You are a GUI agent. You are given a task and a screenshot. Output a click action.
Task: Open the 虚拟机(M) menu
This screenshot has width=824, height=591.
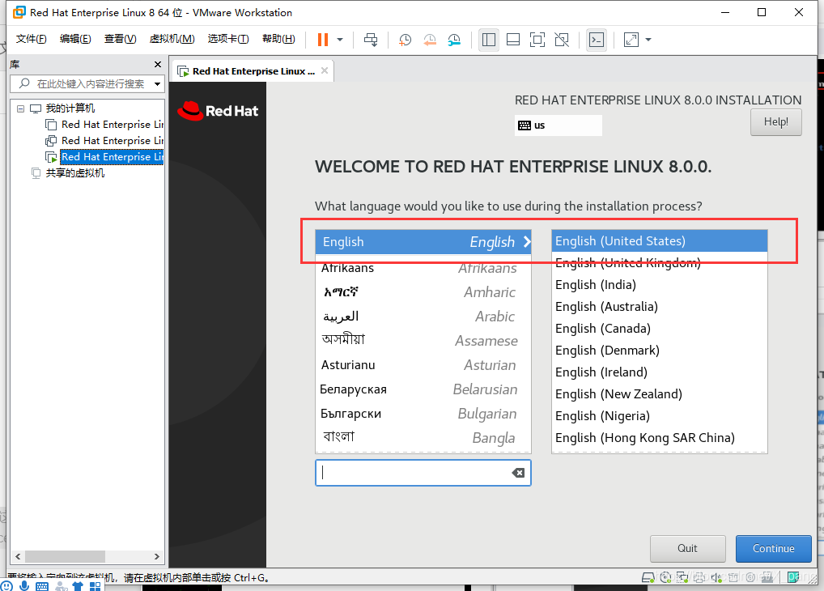(172, 39)
